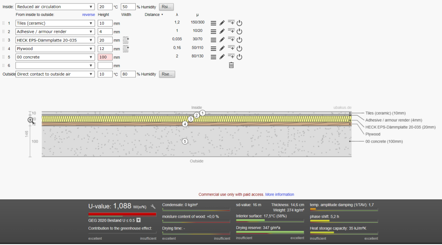The width and height of the screenshot is (442, 245).
Task: Open 00 concrete material dropdown
Action: [x=55, y=57]
